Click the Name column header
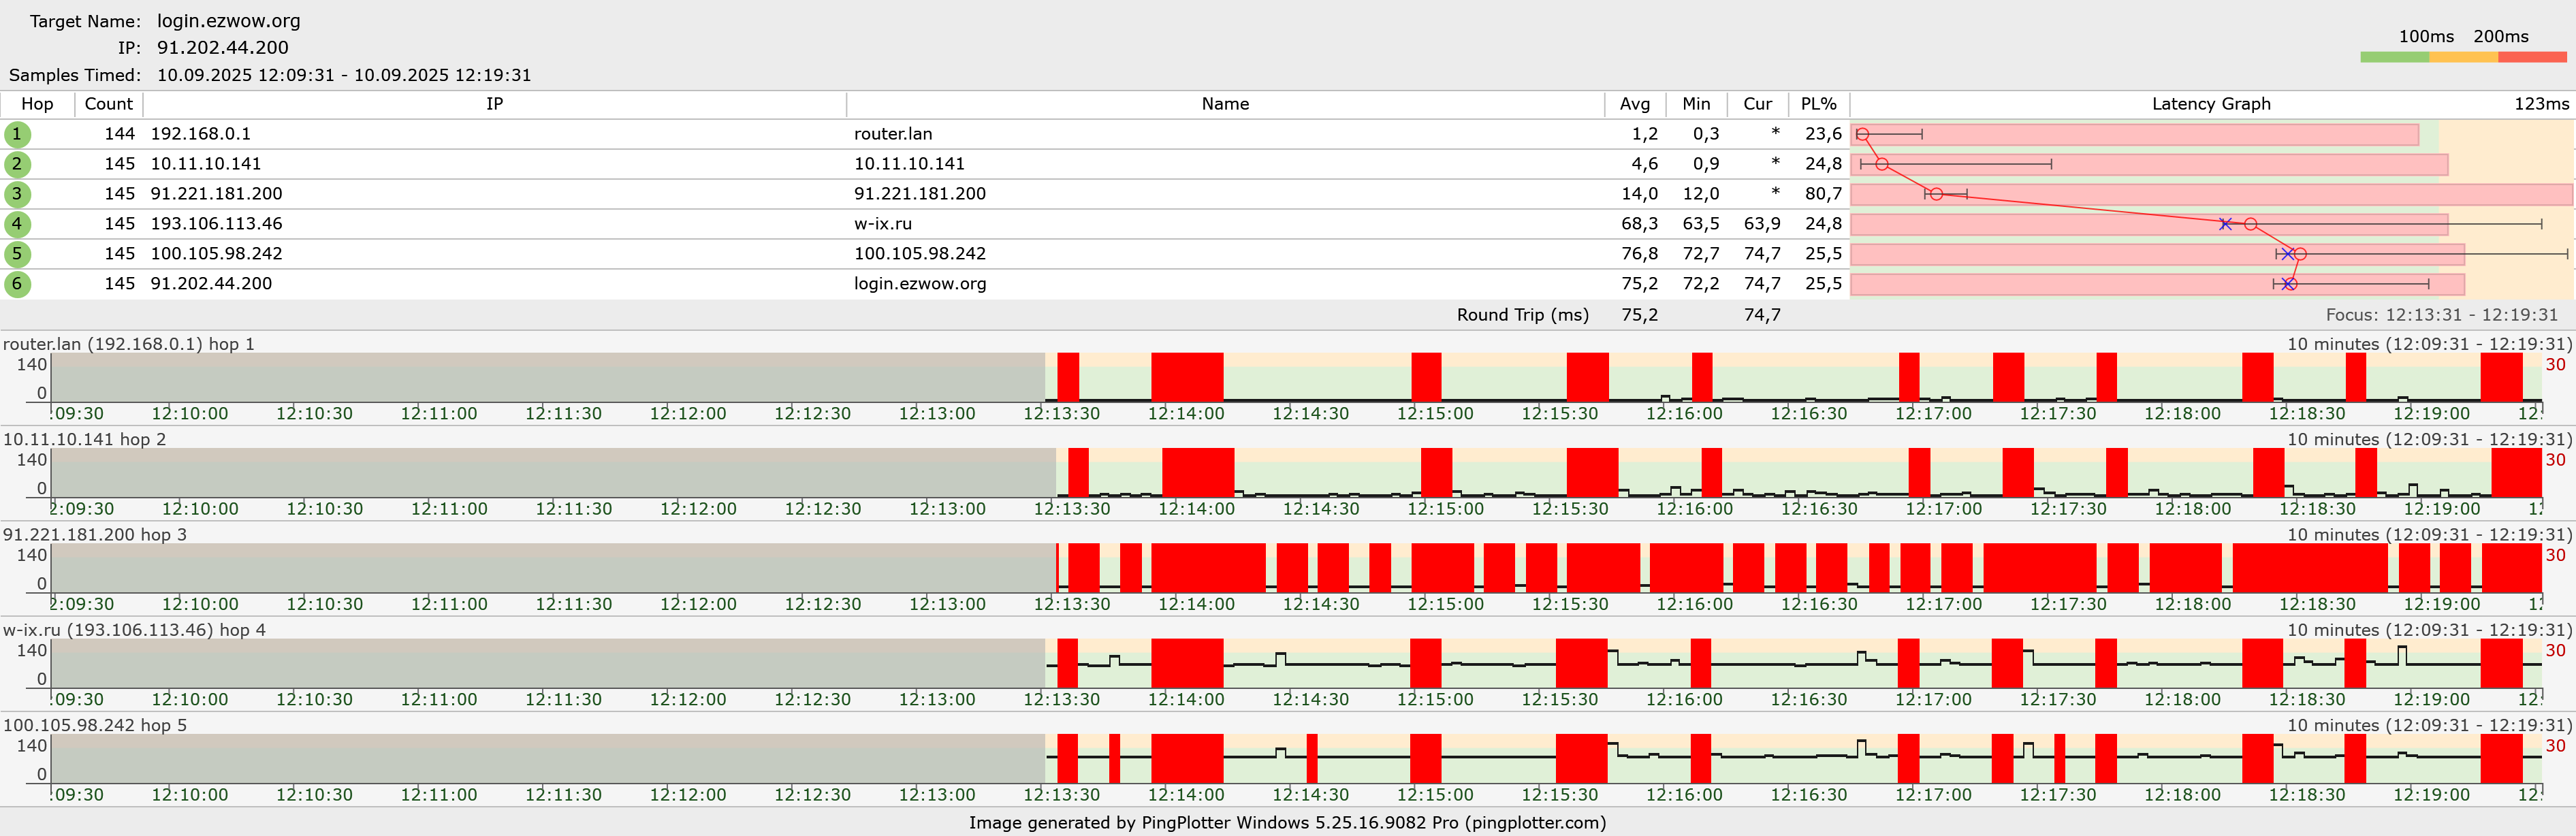The width and height of the screenshot is (2576, 836). (1225, 104)
